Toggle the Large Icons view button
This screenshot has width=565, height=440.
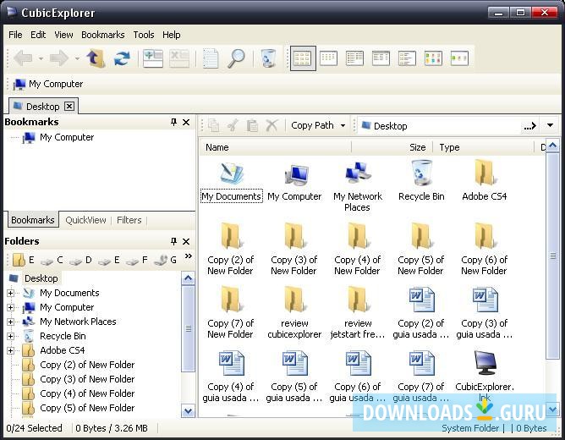tap(303, 58)
